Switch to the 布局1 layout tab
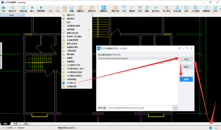The height and width of the screenshot is (130, 221). coord(16,124)
